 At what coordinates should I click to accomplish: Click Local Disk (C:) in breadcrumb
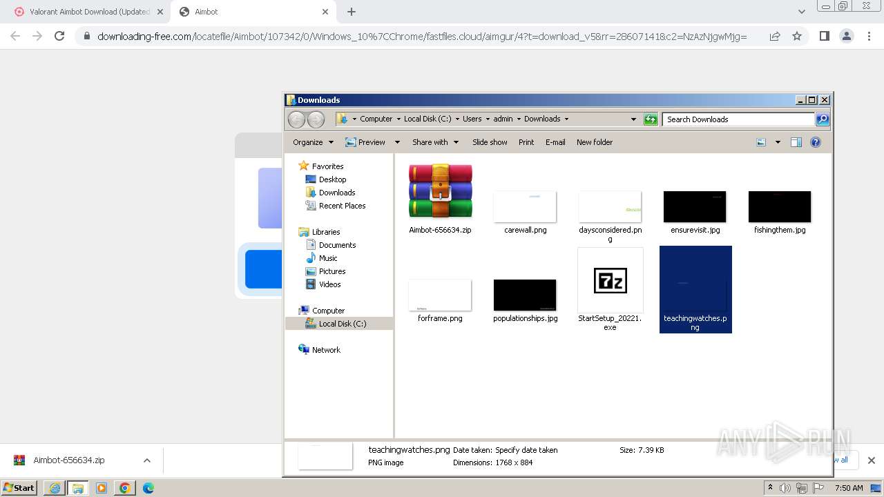pos(427,119)
